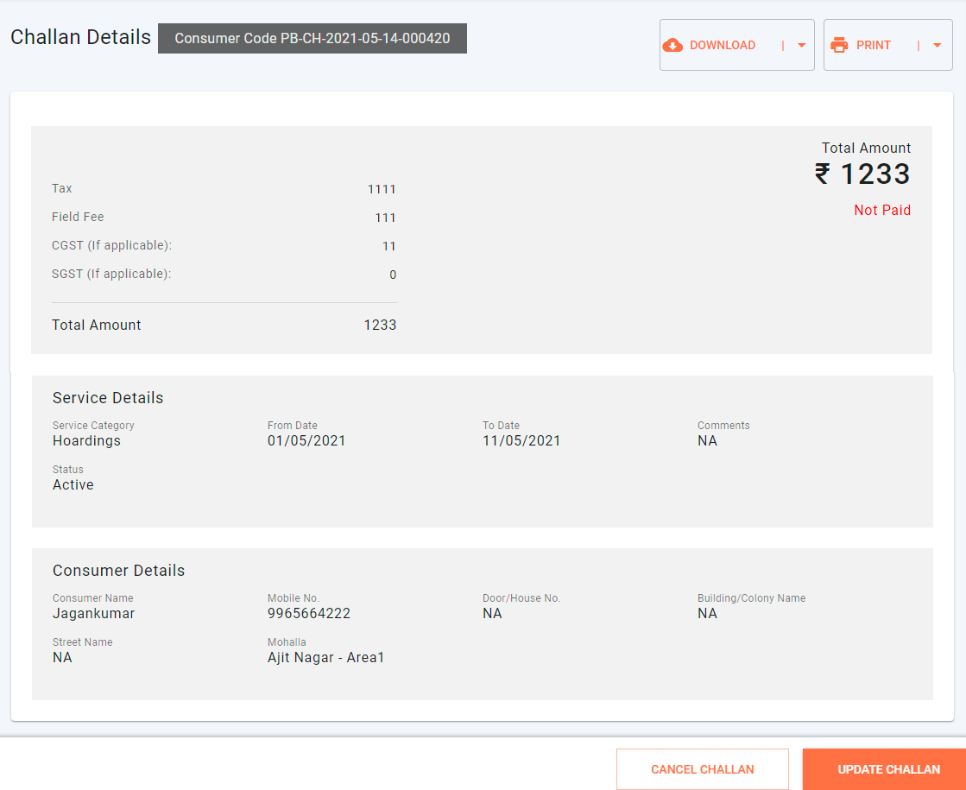The height and width of the screenshot is (790, 966).
Task: Click the From Date value 01/05/2021
Action: 306,441
